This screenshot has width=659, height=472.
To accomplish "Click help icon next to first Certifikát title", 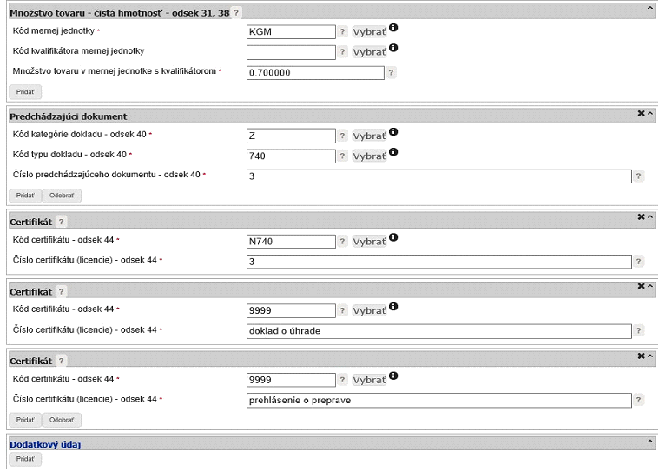I will (x=61, y=222).
